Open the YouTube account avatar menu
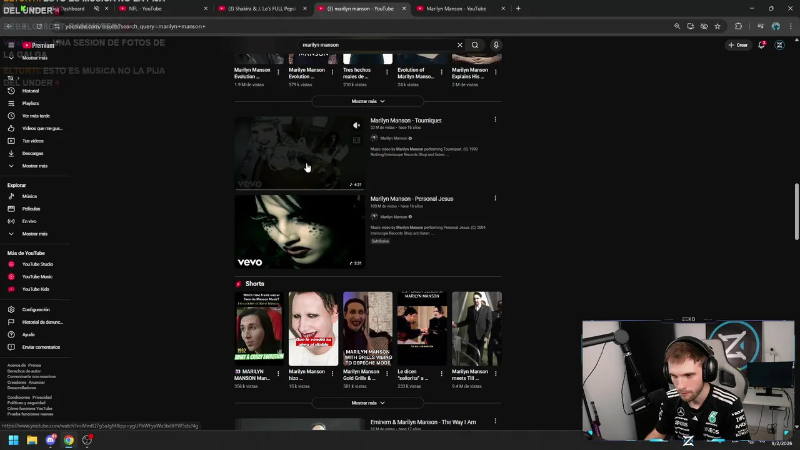Viewport: 800px width, 450px height. (779, 45)
